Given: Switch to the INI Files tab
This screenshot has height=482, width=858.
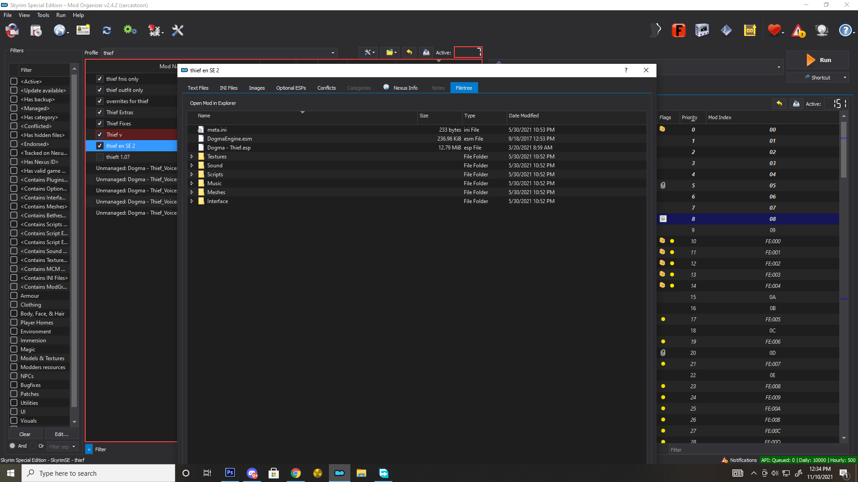Looking at the screenshot, I should (x=228, y=88).
